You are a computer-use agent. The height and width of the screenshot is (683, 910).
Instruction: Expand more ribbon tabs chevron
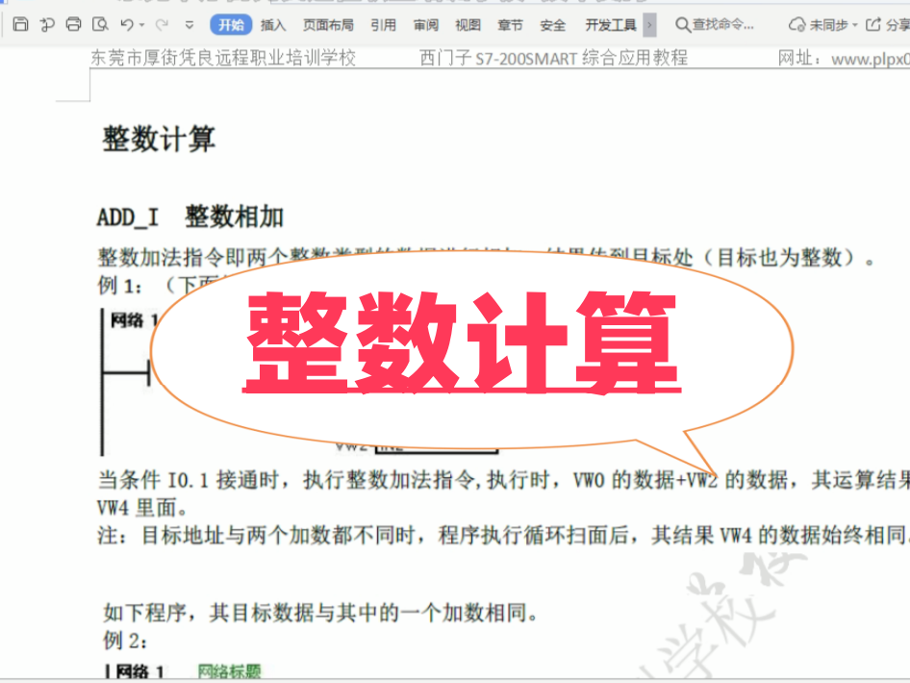pos(650,25)
